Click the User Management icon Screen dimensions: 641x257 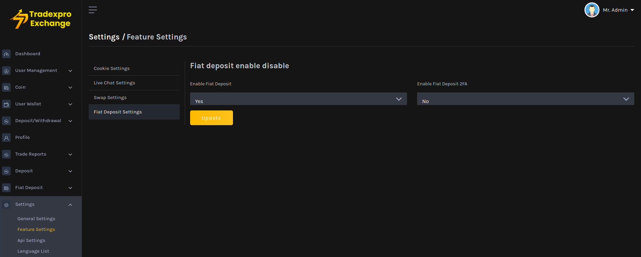(x=6, y=71)
